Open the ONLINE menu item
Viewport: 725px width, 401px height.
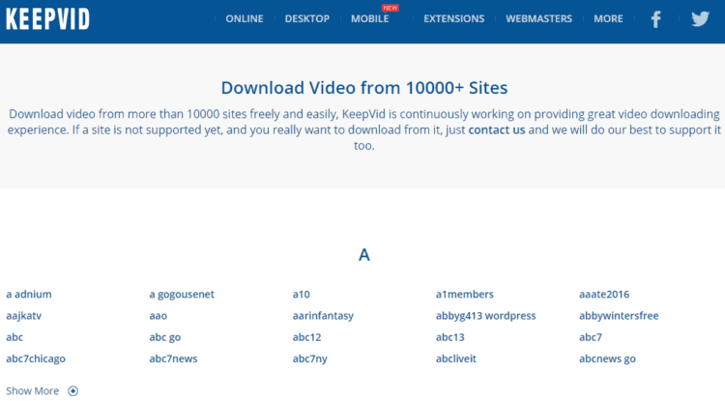245,19
